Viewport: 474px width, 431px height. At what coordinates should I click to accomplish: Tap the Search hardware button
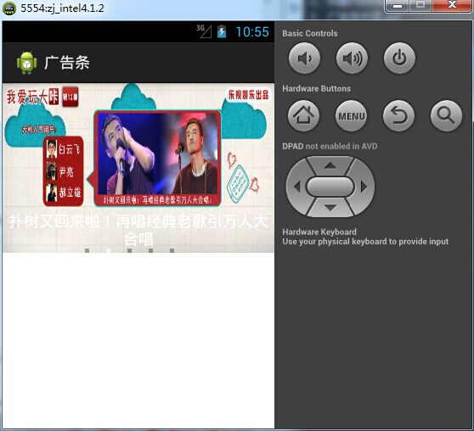(446, 116)
